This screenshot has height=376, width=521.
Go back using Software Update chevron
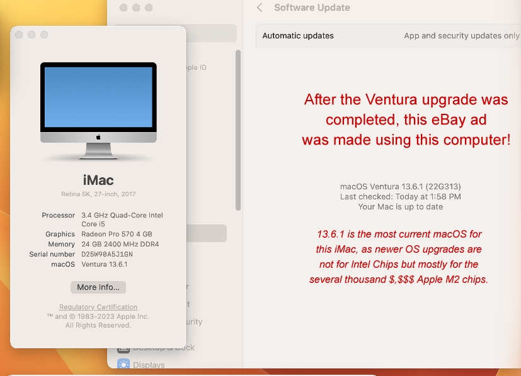260,8
